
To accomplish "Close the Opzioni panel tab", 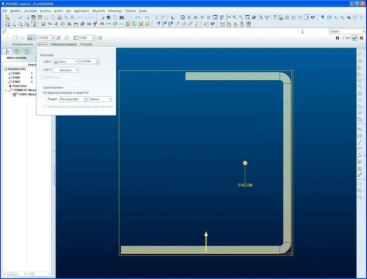I will pos(42,44).
